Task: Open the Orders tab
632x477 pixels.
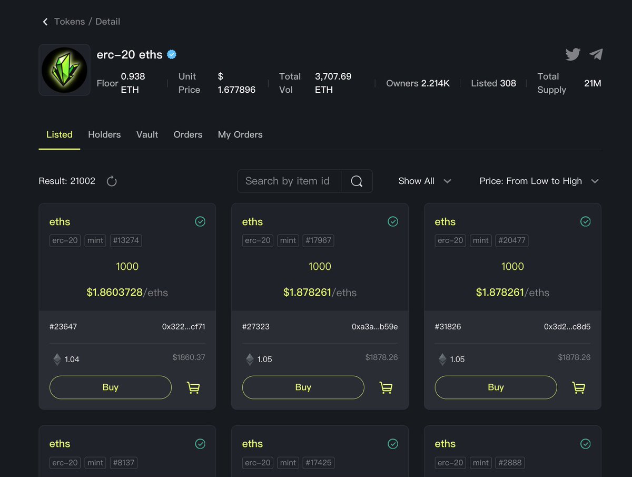Action: [188, 135]
